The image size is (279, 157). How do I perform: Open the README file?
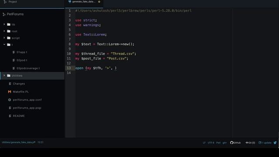point(19,116)
